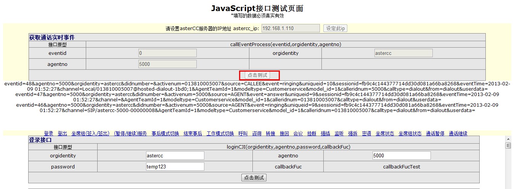Screen dimensions: 514x189
Task: Open the 登录 link
Action: [48, 133]
